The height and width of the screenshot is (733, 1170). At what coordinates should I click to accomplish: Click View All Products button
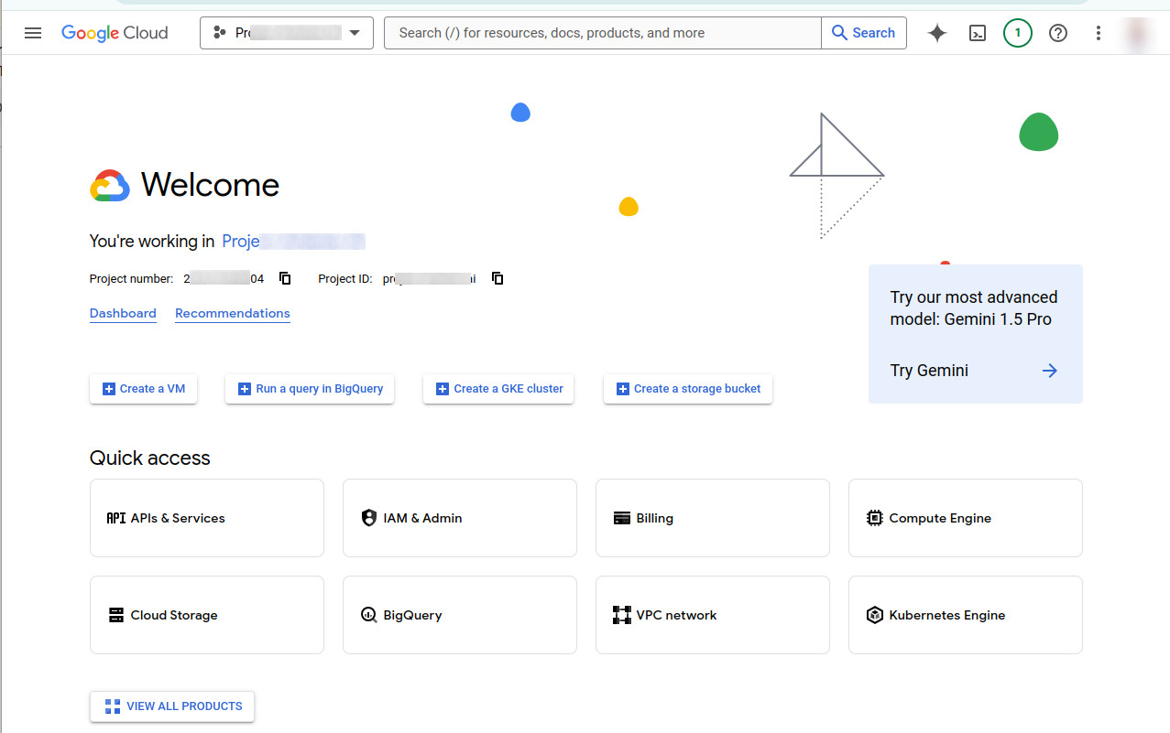point(172,706)
